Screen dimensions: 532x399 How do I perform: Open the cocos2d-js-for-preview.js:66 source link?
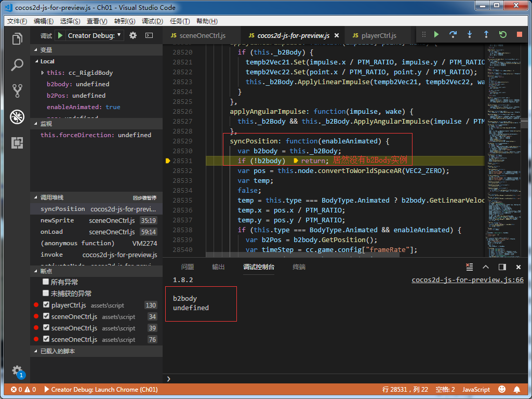(468, 280)
